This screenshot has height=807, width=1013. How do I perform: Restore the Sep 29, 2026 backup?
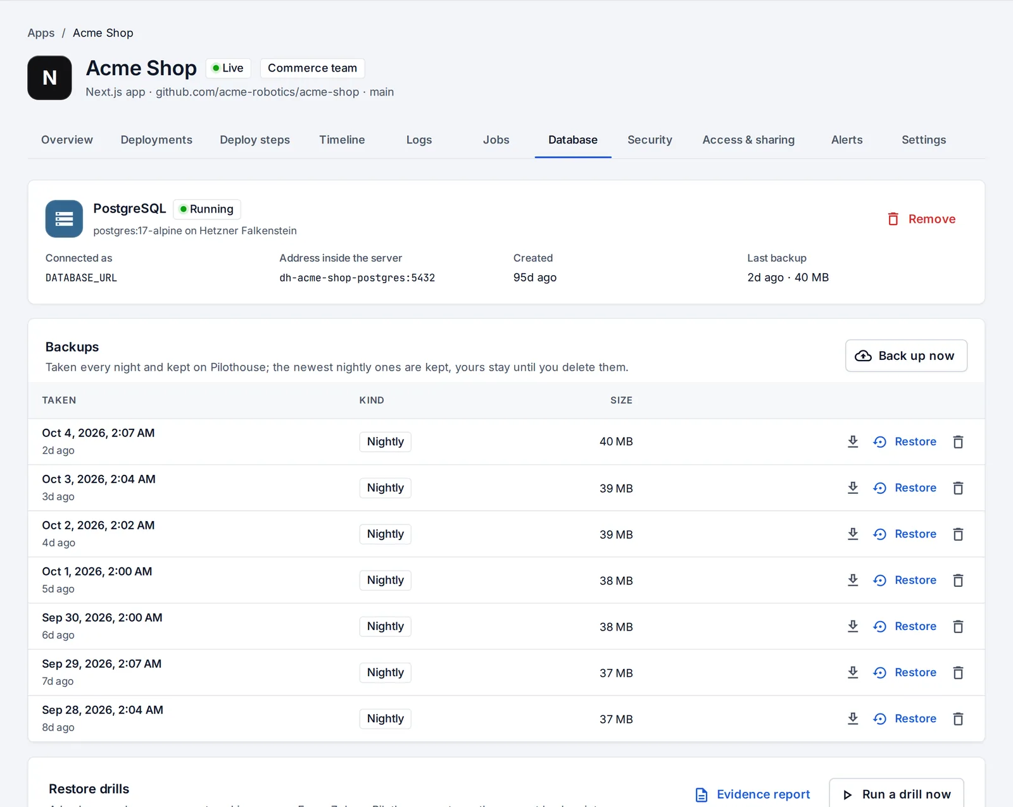pos(905,672)
